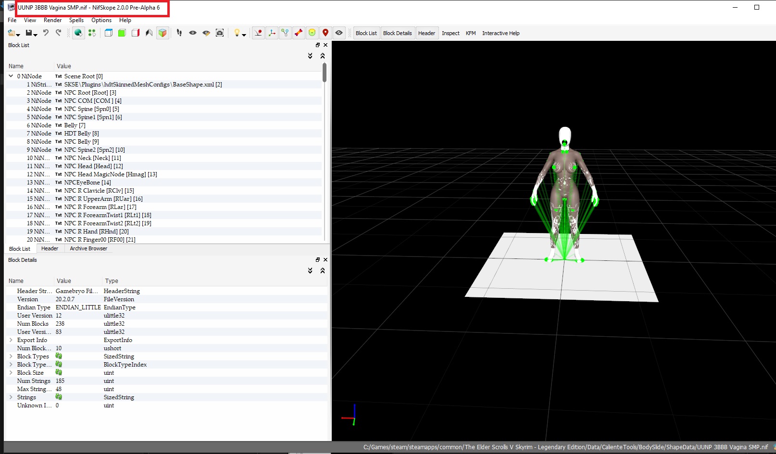Click the green refresh icon on Strings row
776x454 pixels.
tap(59, 397)
